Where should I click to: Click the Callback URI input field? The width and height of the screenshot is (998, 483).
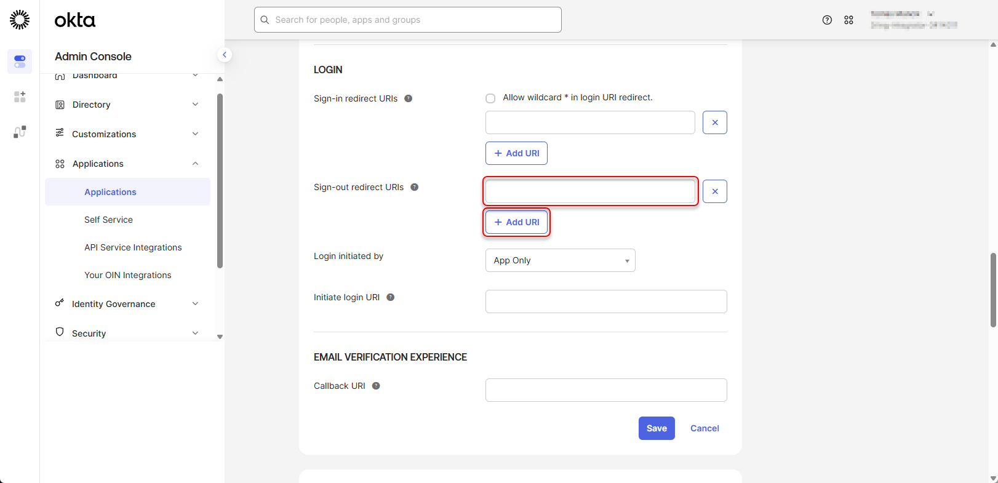(605, 390)
